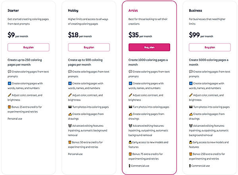238x175 pixels.
Task: Click the early access icon in Artist plan
Action: pyautogui.click(x=130, y=142)
